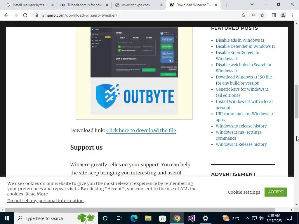
Task: Open Disable SmartScreen in Windows 11 post
Action: pyautogui.click(x=237, y=55)
